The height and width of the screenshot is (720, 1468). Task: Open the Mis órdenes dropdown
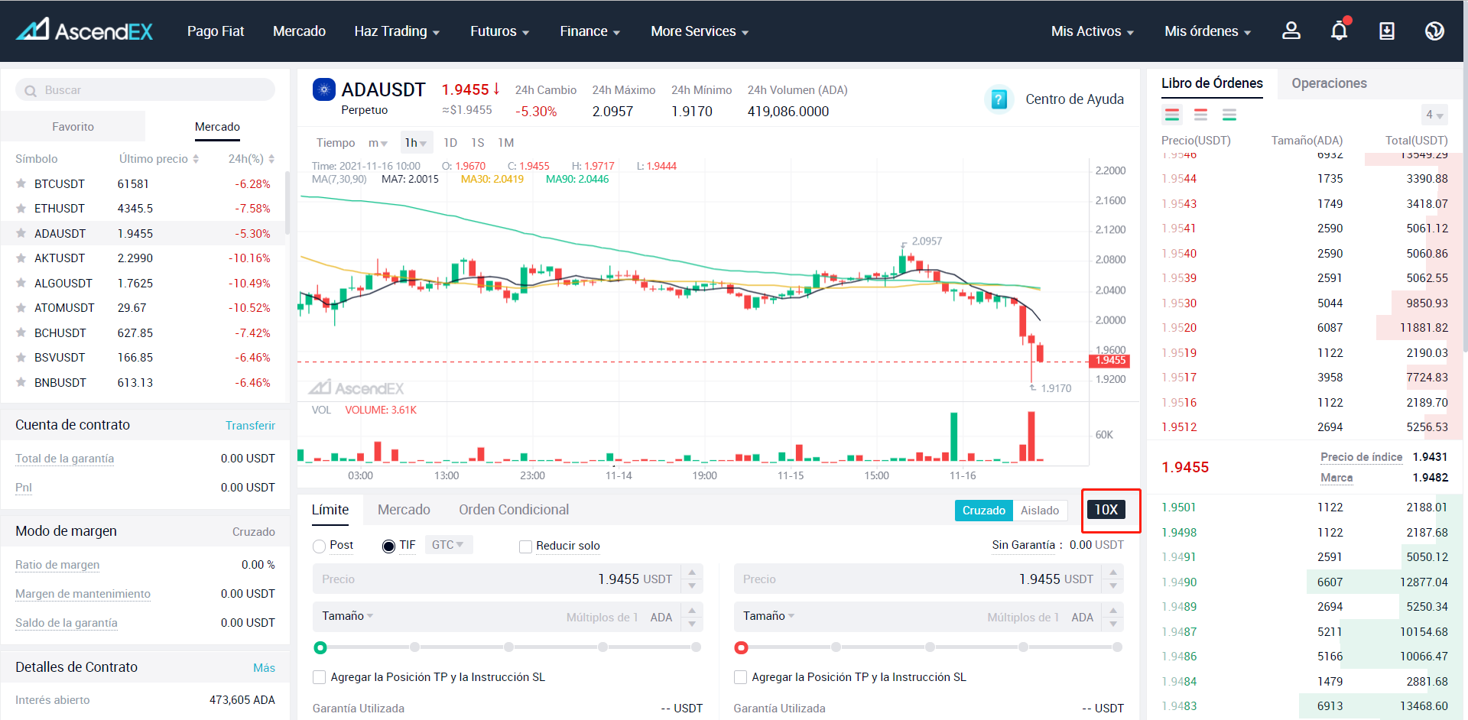point(1208,31)
